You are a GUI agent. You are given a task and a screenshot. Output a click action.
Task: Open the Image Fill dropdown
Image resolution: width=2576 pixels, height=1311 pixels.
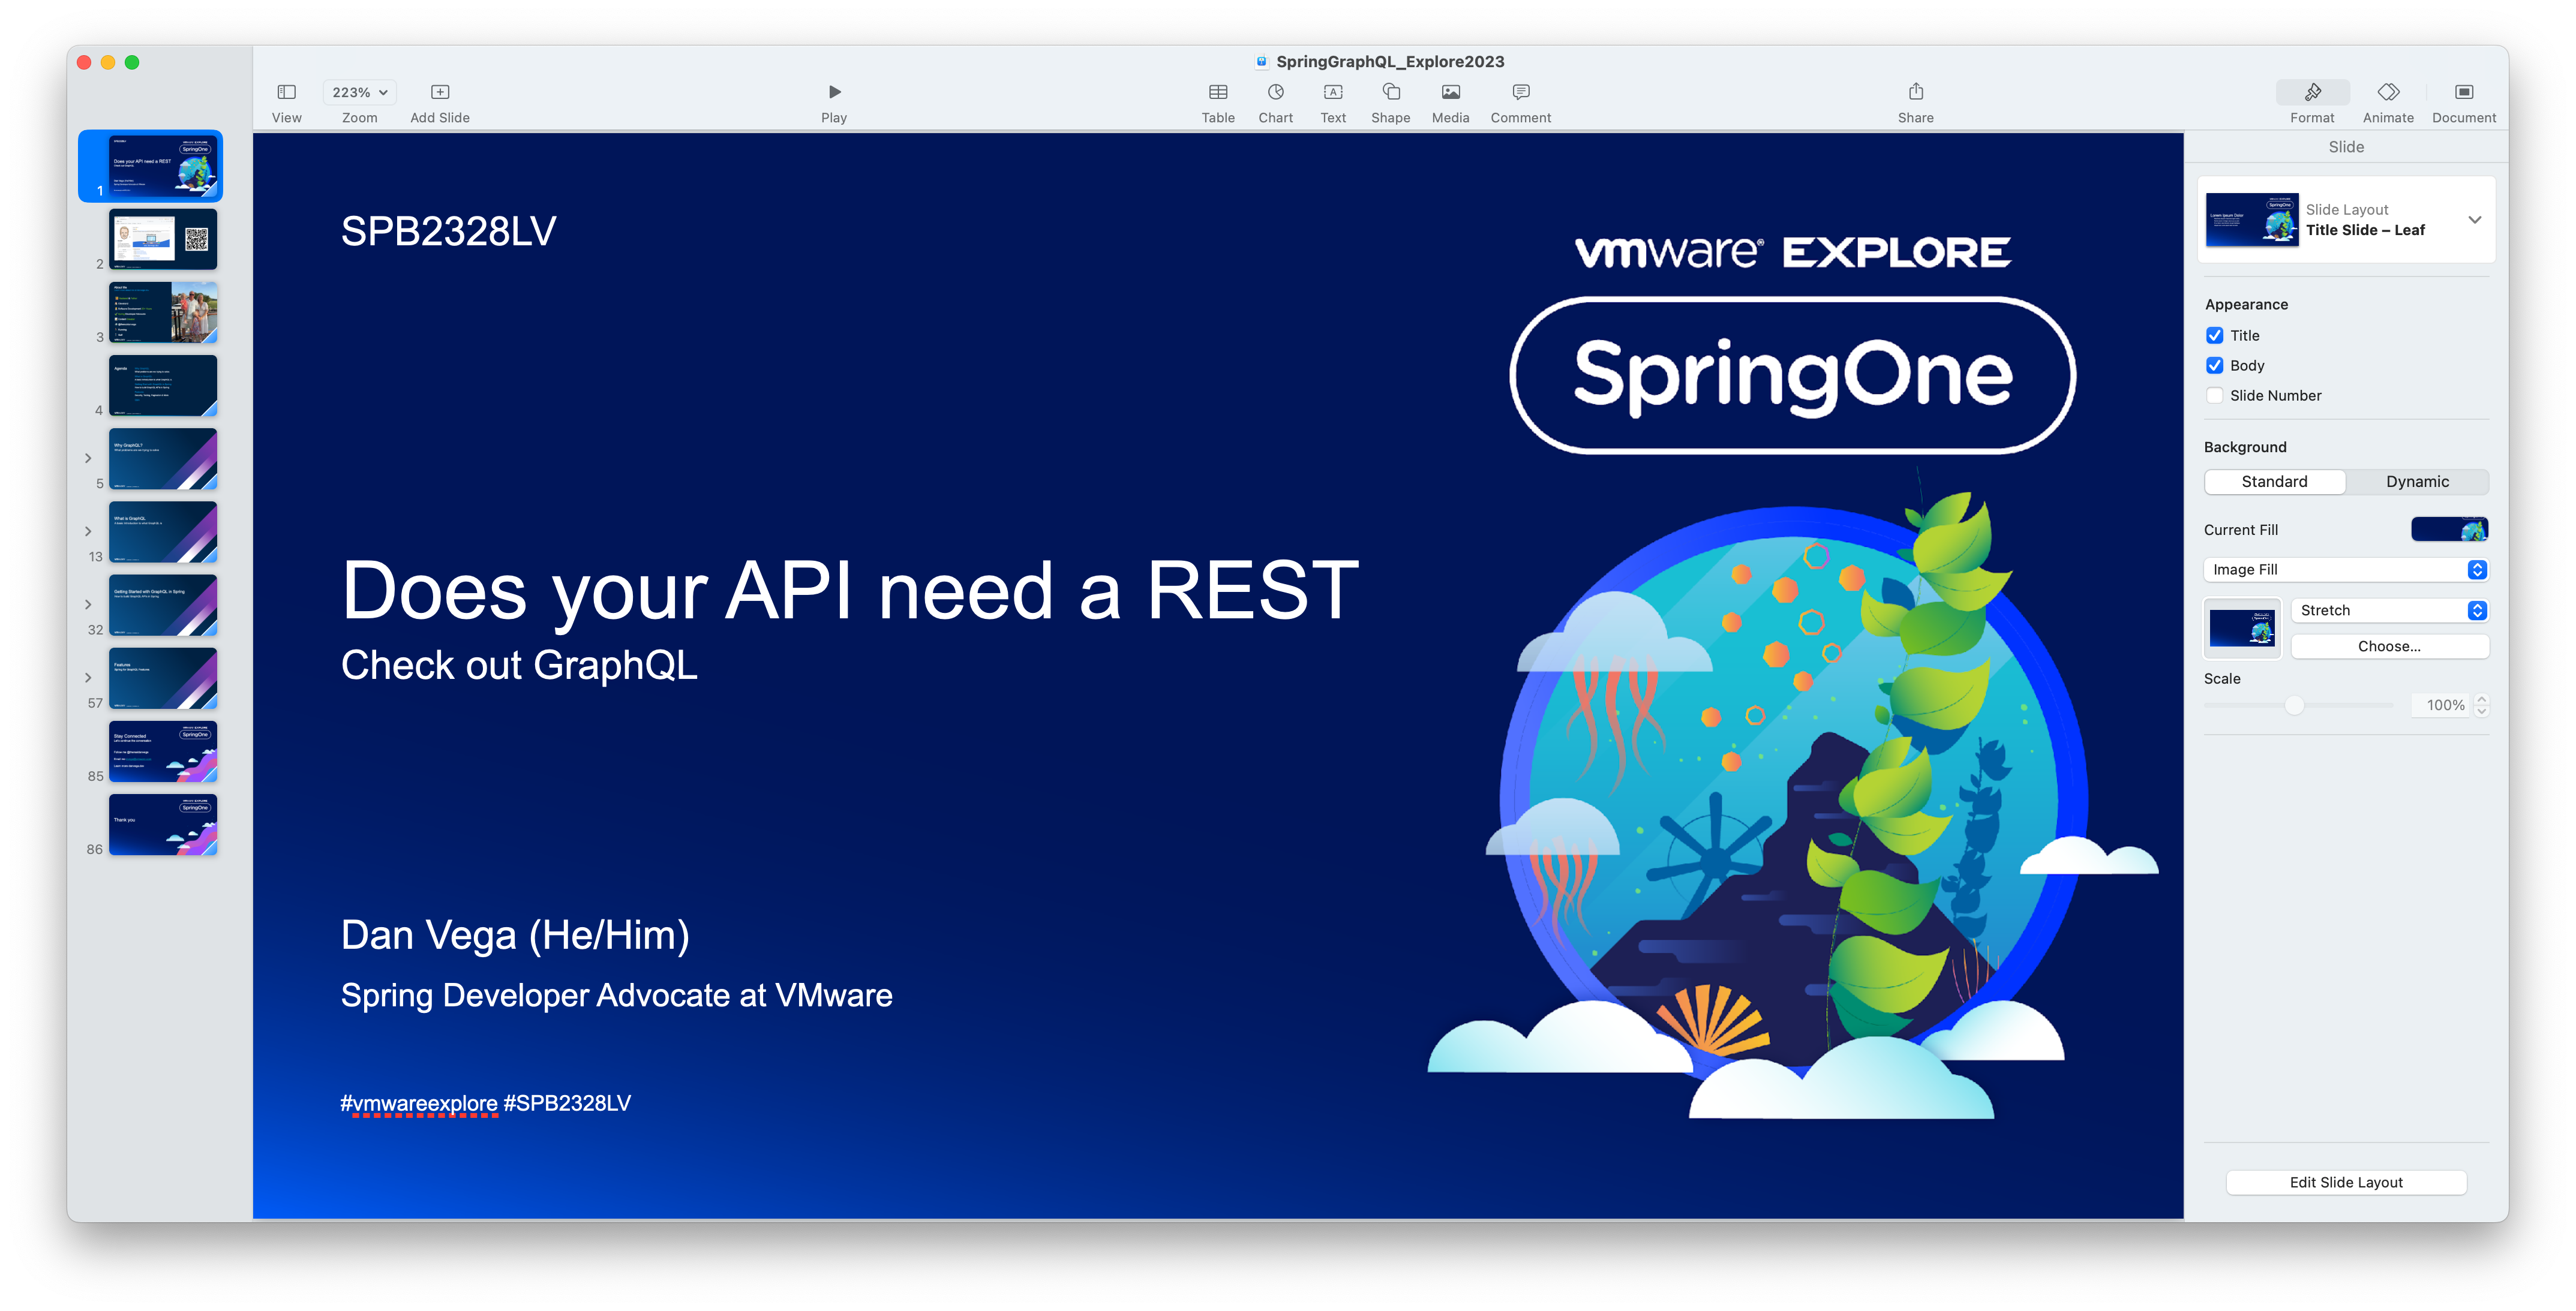click(2345, 570)
